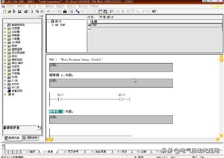Open the 4: 地址信息 output tab

[x=101, y=152]
